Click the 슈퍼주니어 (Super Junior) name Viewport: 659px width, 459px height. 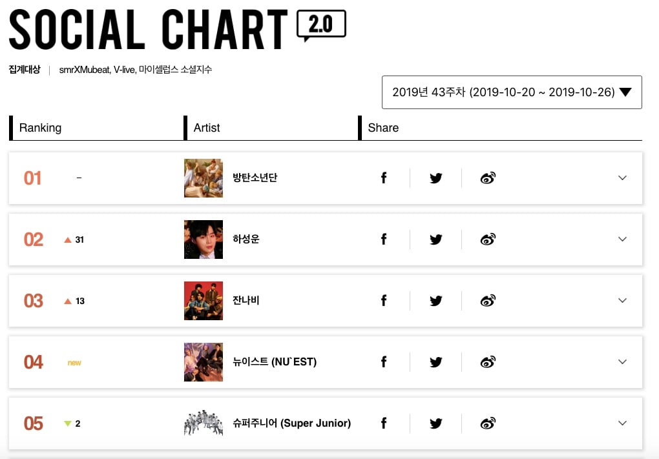291,423
